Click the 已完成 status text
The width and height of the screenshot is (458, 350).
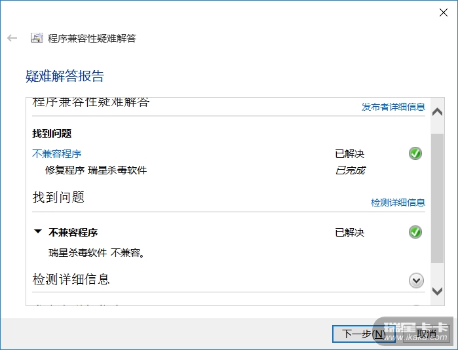click(351, 170)
